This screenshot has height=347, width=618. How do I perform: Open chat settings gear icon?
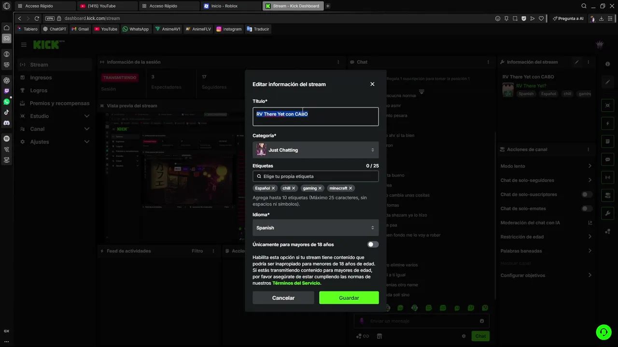coord(464,336)
